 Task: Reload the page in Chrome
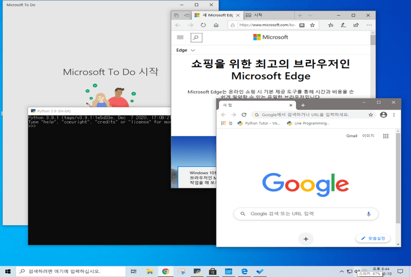[244, 115]
